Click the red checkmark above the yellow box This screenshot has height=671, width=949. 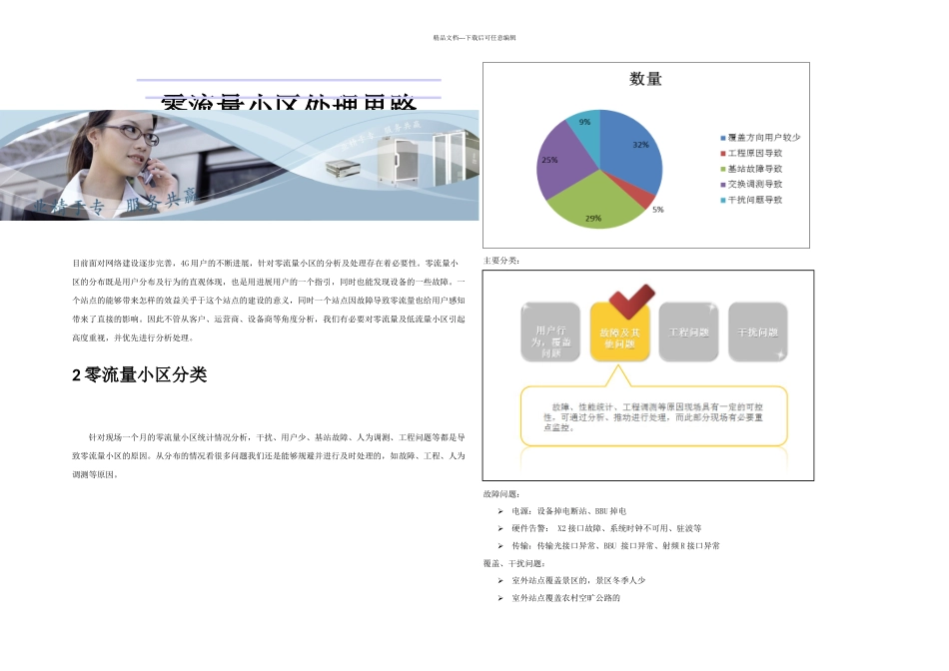click(x=631, y=301)
